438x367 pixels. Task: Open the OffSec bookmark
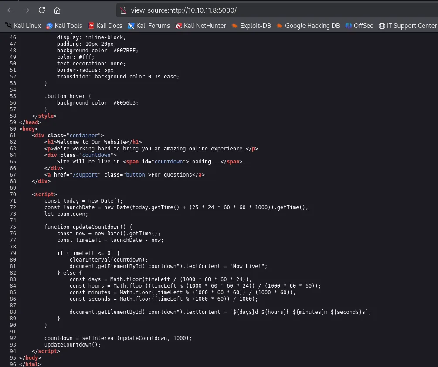point(359,26)
